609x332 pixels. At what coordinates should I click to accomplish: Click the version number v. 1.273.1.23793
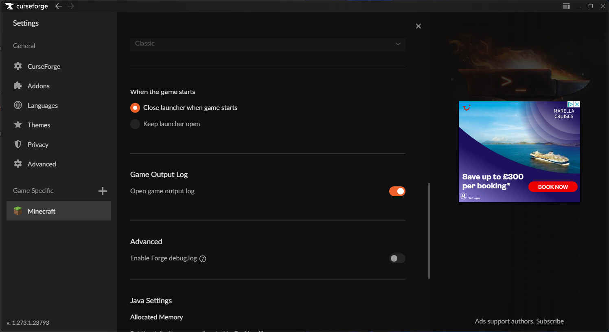[x=28, y=323]
